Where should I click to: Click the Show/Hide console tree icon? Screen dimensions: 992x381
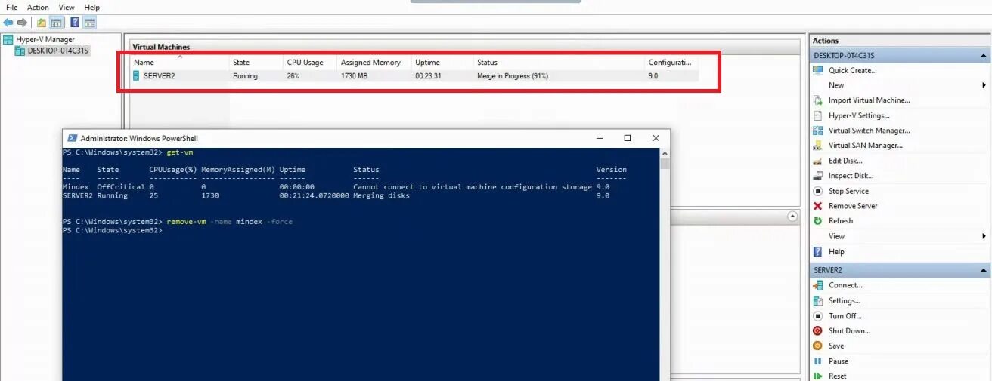pos(56,23)
